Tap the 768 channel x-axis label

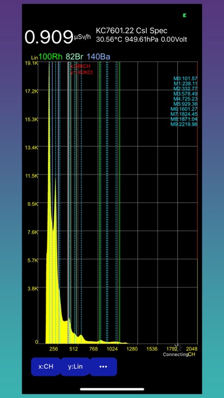pos(94,349)
